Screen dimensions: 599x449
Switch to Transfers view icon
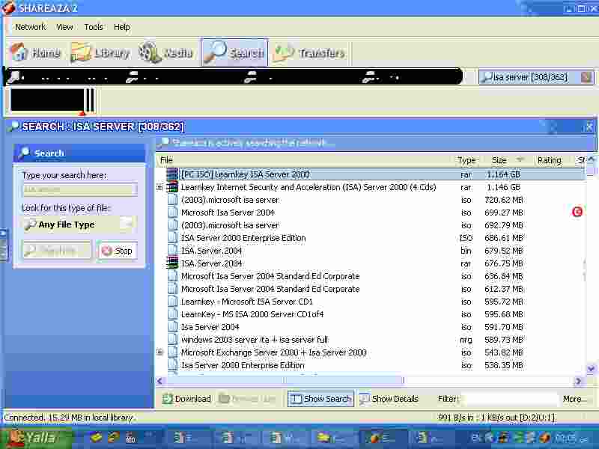click(284, 52)
